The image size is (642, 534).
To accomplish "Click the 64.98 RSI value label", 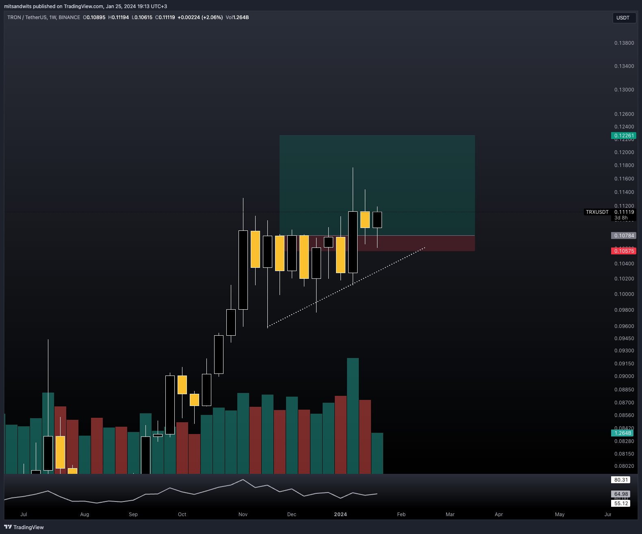I will 621,494.
